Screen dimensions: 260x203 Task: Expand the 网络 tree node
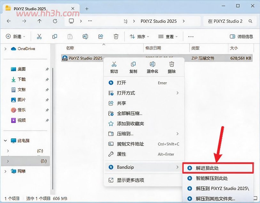pos(5,171)
